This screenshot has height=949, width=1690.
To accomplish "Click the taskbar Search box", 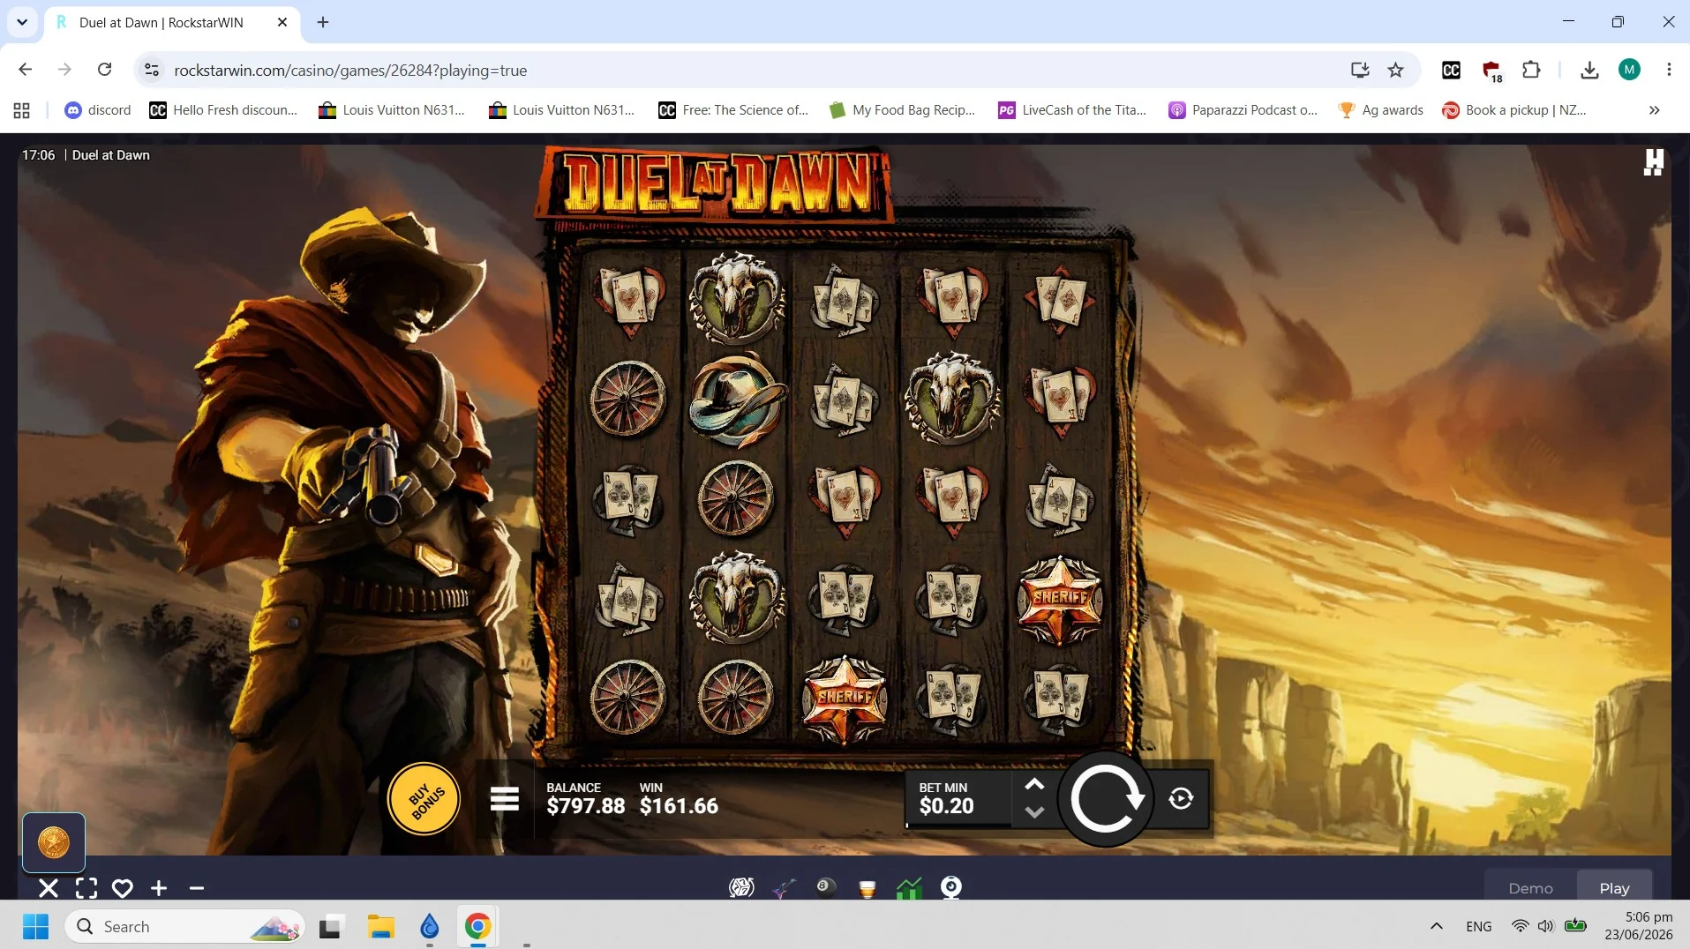I will point(184,926).
